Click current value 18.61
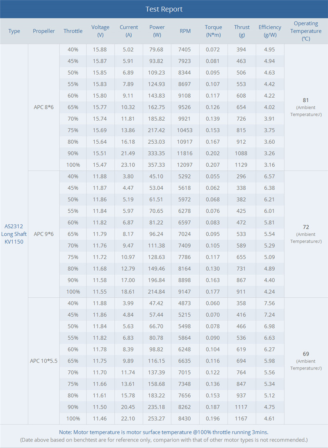Screen dimensions: 328x448 128,292
